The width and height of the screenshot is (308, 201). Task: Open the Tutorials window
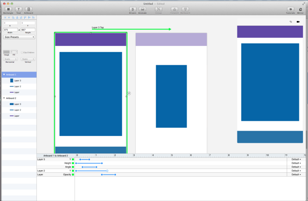(290, 9)
